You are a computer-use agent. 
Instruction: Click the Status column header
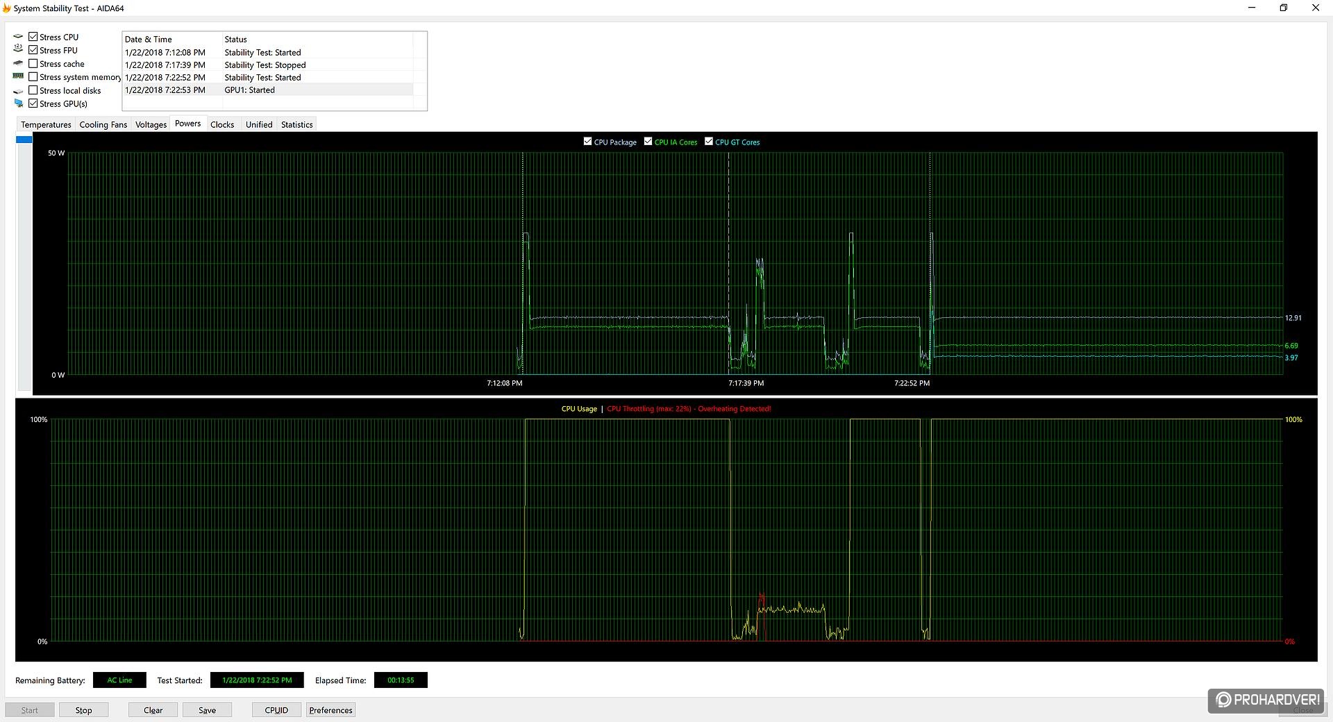point(317,40)
